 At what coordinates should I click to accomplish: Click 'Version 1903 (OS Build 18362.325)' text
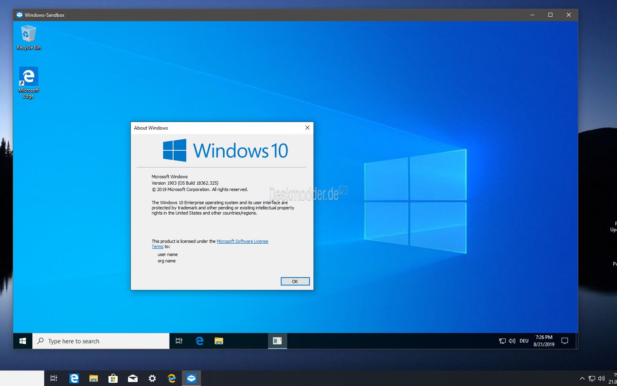185,183
